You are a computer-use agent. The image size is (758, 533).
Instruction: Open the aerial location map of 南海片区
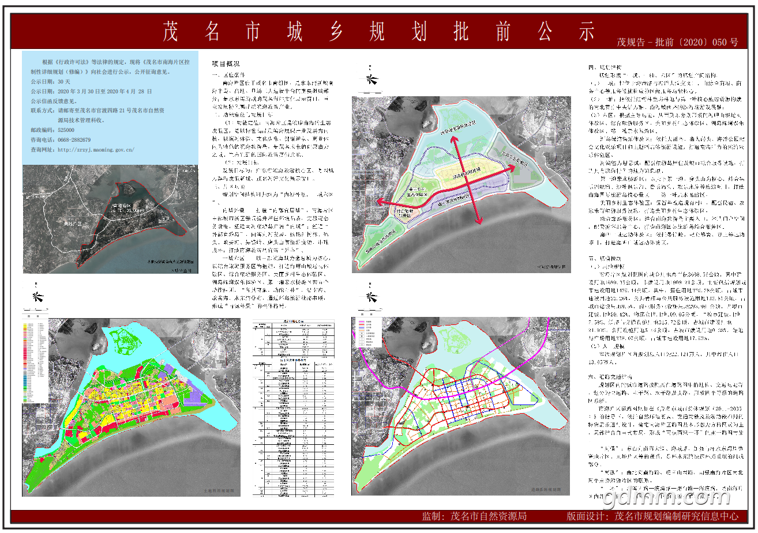(x=110, y=220)
